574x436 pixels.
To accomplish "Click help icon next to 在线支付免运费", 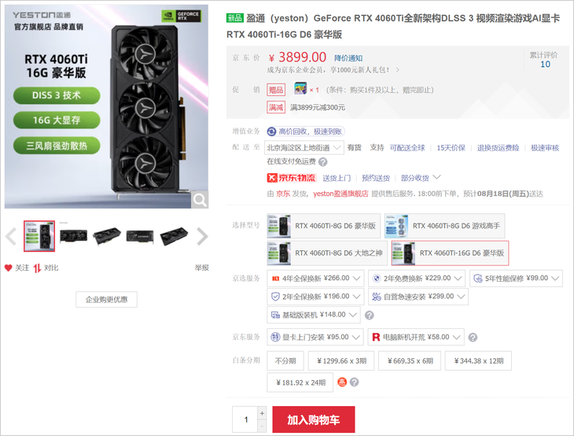I will [x=323, y=161].
